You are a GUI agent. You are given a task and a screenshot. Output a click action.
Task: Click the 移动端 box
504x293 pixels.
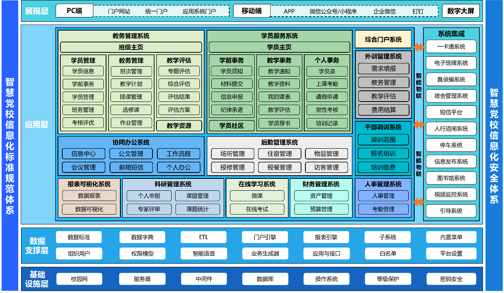[251, 11]
